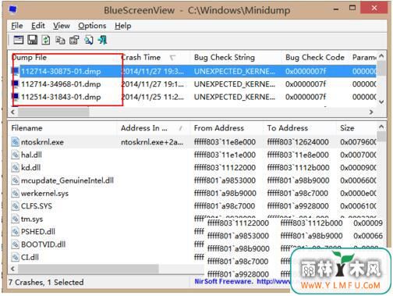Click upper pane horizontal scrollbar left arrow
This screenshot has height=296, width=393.
pos(12,112)
